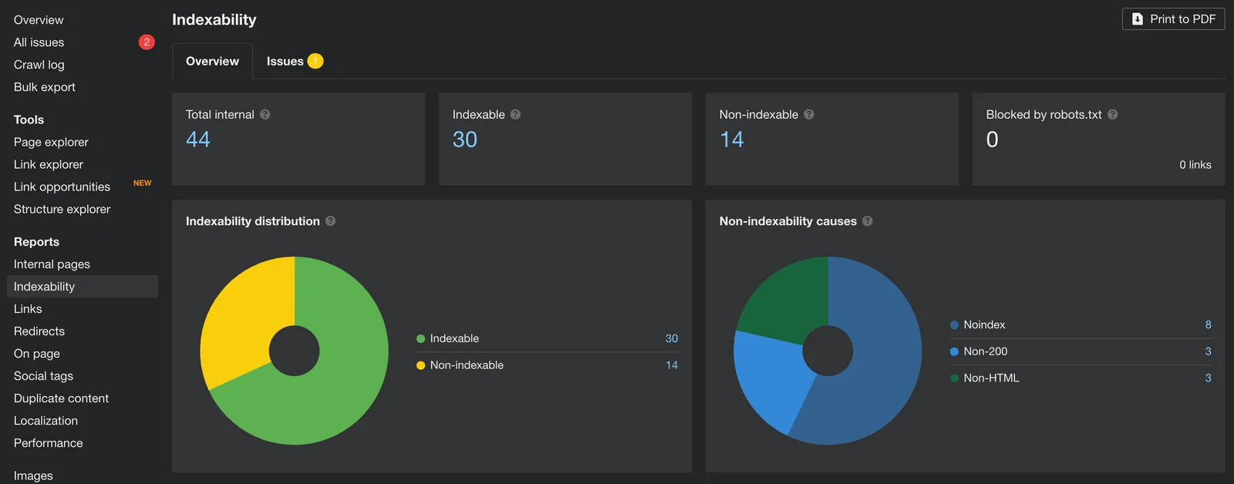
Task: Click the Noindex legend count 8
Action: [1209, 324]
